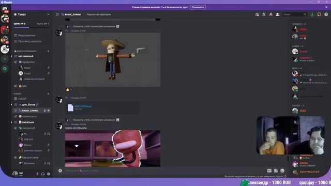Image resolution: width=331 pixels, height=186 pixels.
Task: Click own avatar in user panel
Action: [x=15, y=174]
